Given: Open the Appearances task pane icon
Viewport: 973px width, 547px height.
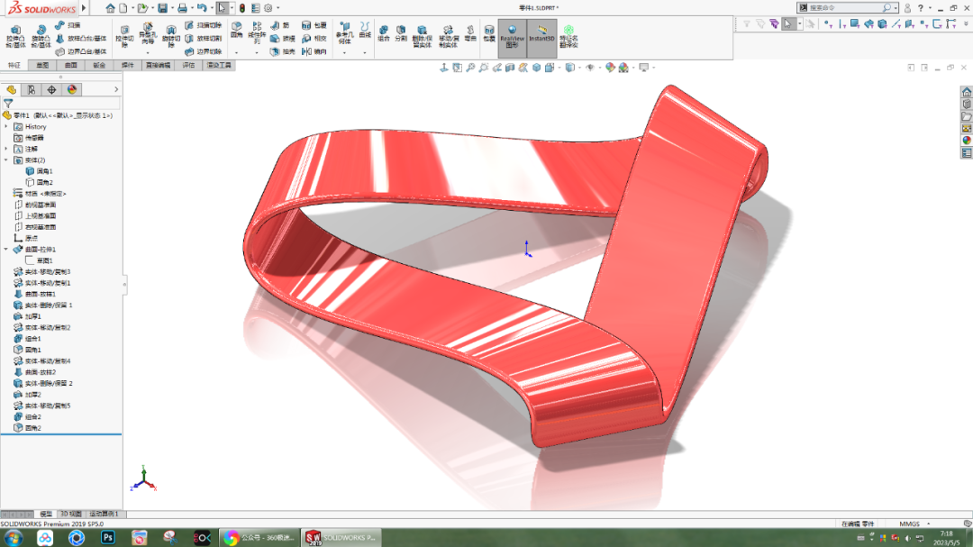Looking at the screenshot, I should tap(967, 140).
